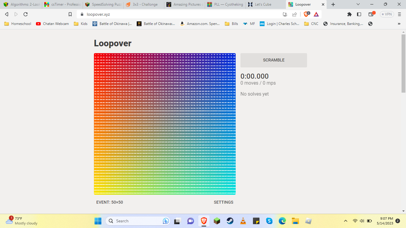Screen dimensions: 406x228
Task: Open the extensions puzzle-piece icon
Action: tap(350, 14)
